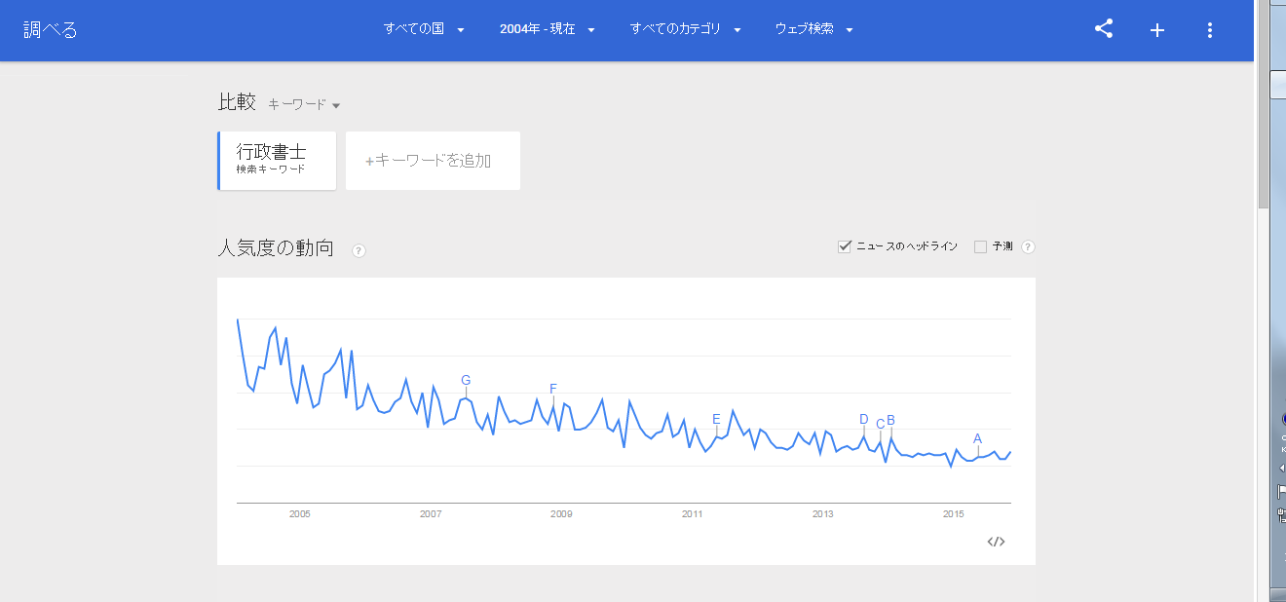Open the ウェブ検索 search type dropdown
This screenshot has width=1286, height=602.
pyautogui.click(x=813, y=29)
